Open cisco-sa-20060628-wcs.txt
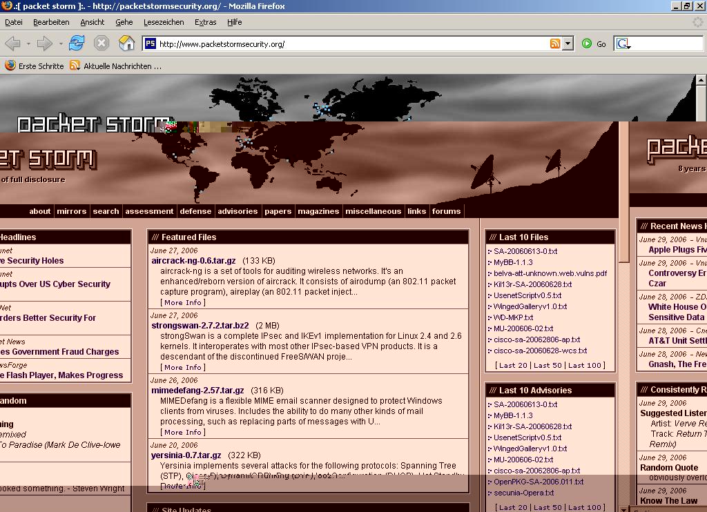Screen dimensions: 707x512 point(540,351)
